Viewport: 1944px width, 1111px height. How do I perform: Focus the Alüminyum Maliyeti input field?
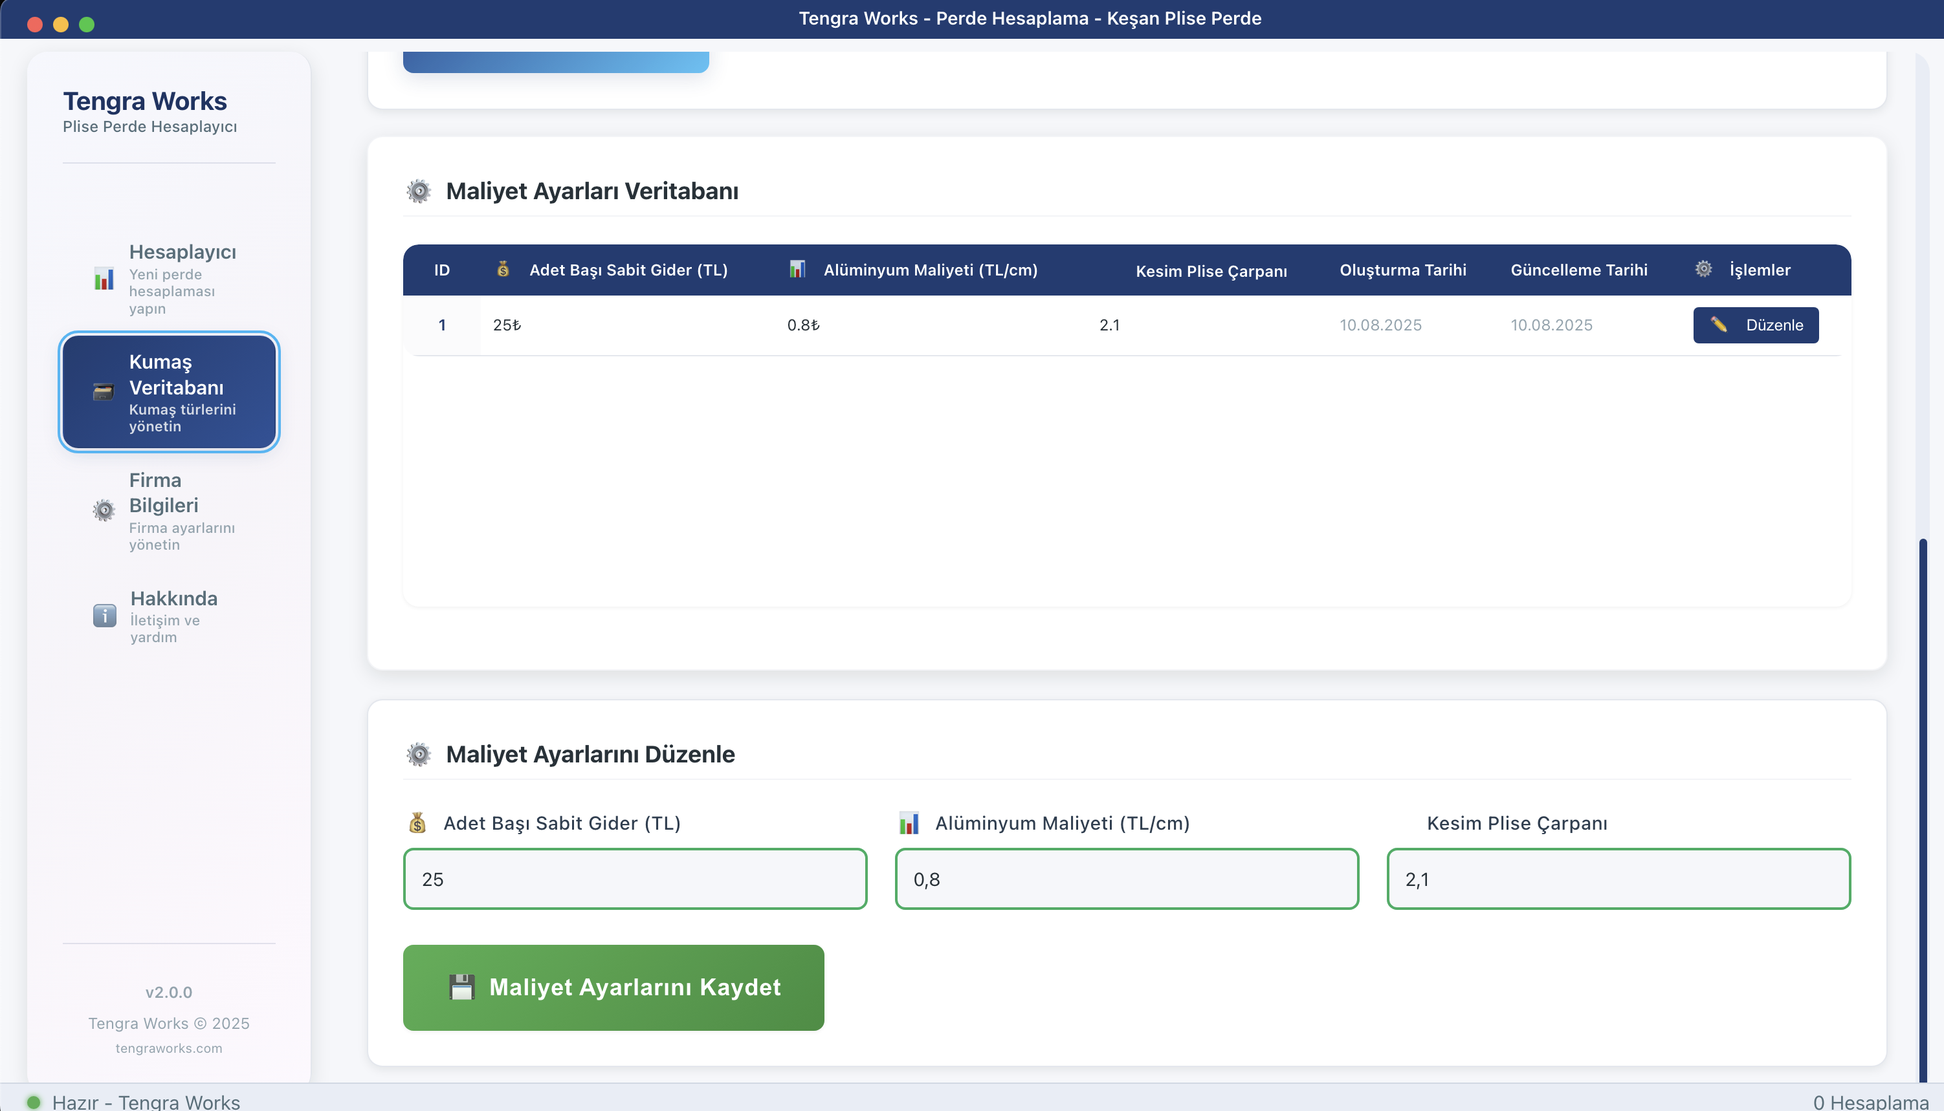point(1126,879)
